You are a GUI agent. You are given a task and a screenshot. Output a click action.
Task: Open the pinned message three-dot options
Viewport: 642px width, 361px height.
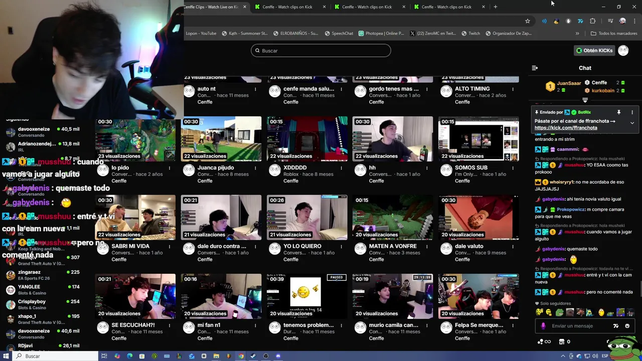click(x=632, y=112)
